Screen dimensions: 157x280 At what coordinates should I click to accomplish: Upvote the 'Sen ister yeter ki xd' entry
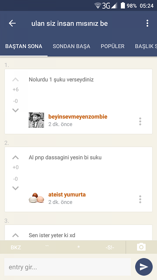(x=15, y=235)
